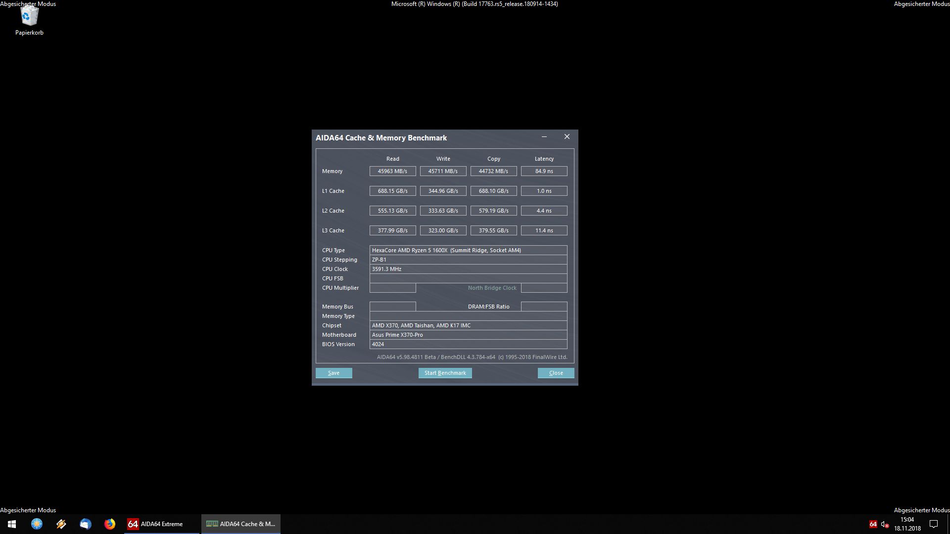Click the Windows Start button

[12, 524]
